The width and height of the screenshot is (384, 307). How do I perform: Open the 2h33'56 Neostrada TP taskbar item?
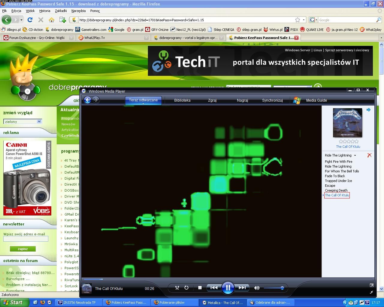(79, 303)
